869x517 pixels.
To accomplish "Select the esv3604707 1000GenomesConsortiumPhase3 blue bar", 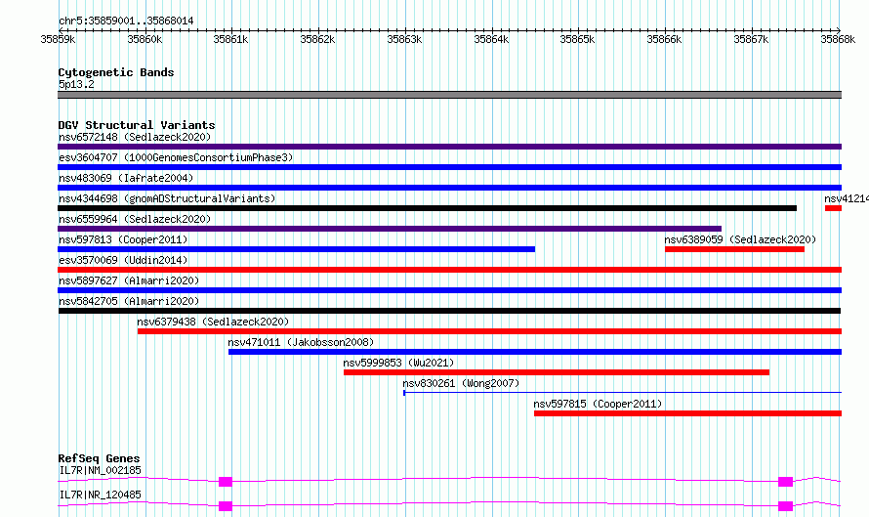I will click(449, 167).
